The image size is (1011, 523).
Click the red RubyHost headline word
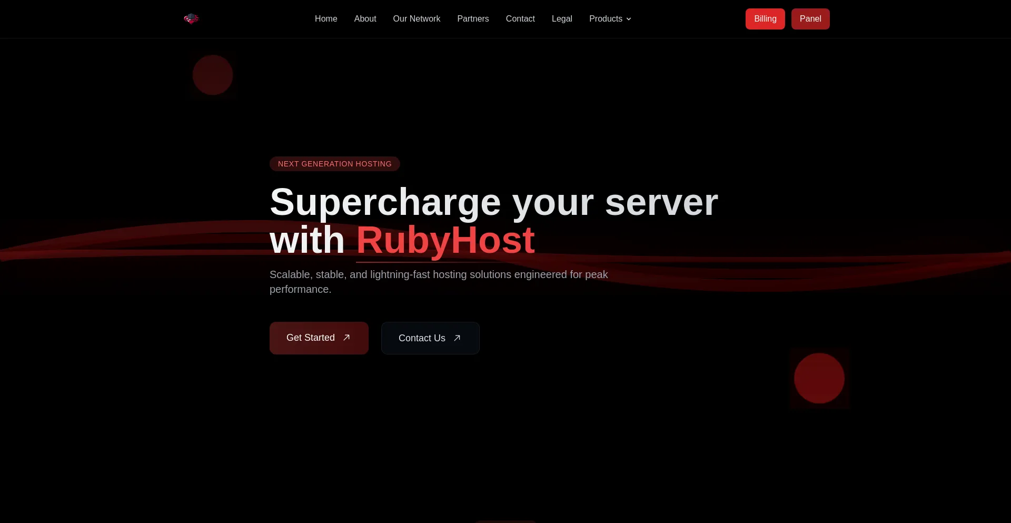click(445, 240)
